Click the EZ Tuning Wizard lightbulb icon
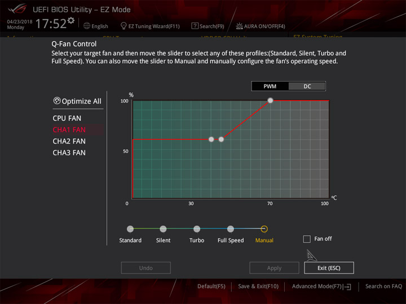 point(123,26)
